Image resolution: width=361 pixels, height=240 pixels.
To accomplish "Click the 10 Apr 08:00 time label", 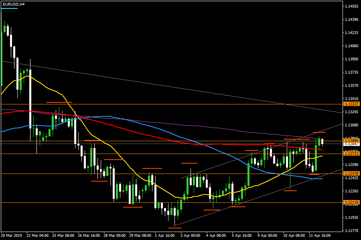I will (294, 236).
